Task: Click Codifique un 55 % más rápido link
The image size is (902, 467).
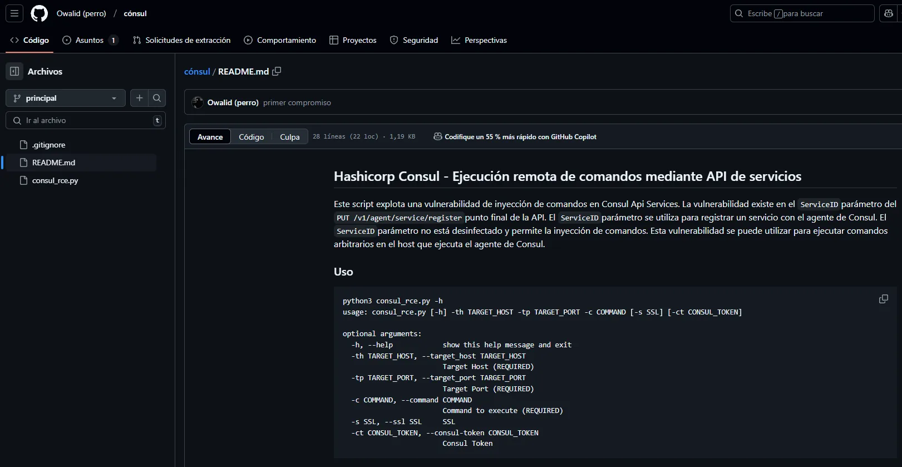Action: [520, 136]
